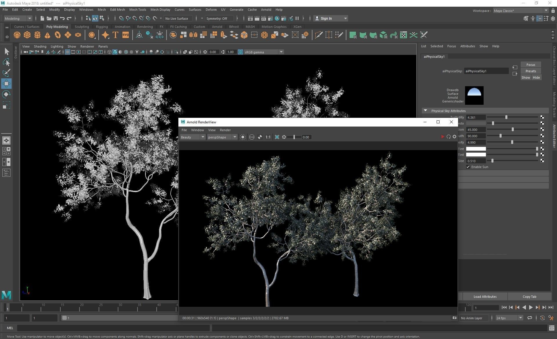
Task: Click the crop region icon in RenderView
Action: [277, 137]
